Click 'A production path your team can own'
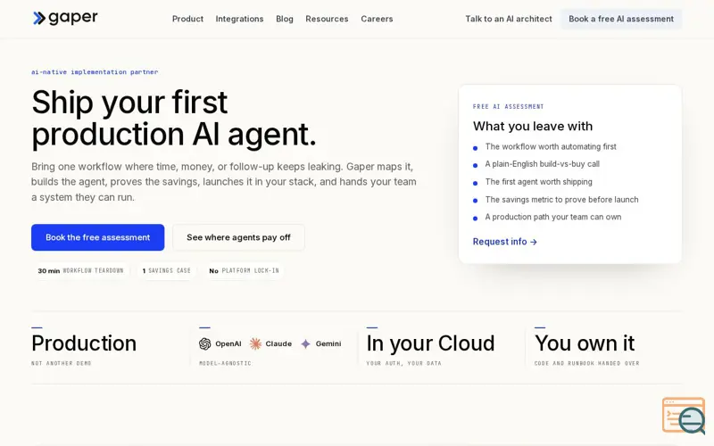 [552, 217]
